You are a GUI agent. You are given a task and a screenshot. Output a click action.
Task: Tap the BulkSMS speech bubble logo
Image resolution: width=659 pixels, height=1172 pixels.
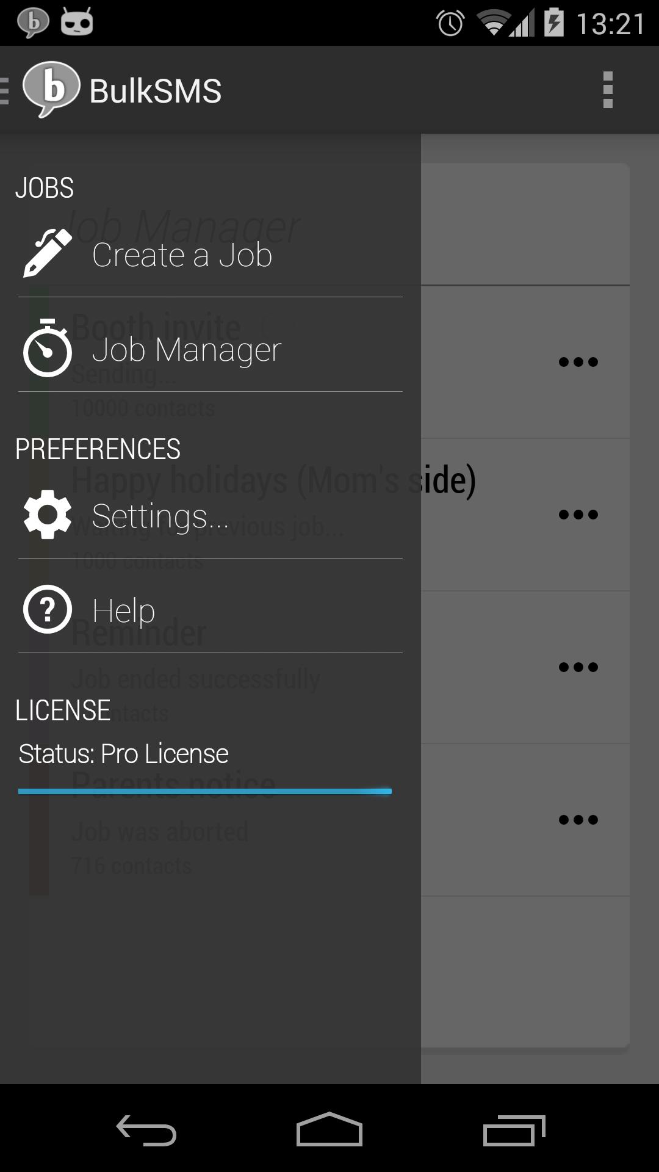tap(51, 89)
